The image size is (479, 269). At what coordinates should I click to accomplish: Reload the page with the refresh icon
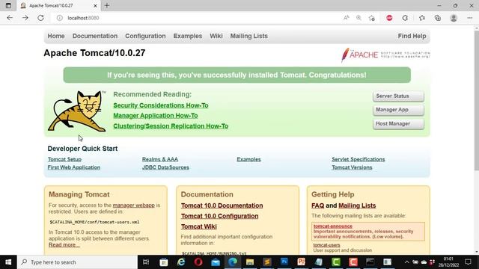(40, 18)
